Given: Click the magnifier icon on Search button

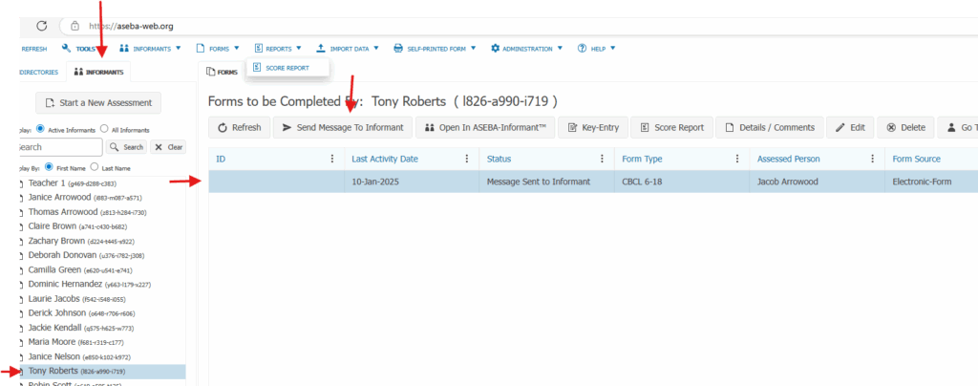Looking at the screenshot, I should 115,147.
